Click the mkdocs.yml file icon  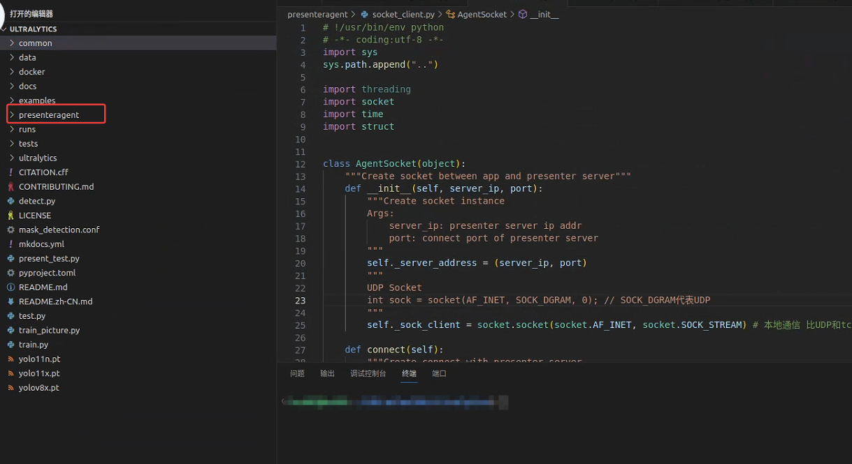coord(10,244)
